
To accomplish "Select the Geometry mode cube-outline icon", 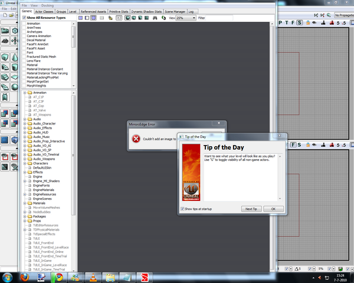I will (15, 31).
